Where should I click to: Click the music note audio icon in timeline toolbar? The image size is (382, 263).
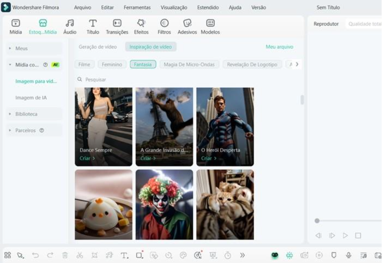109,255
